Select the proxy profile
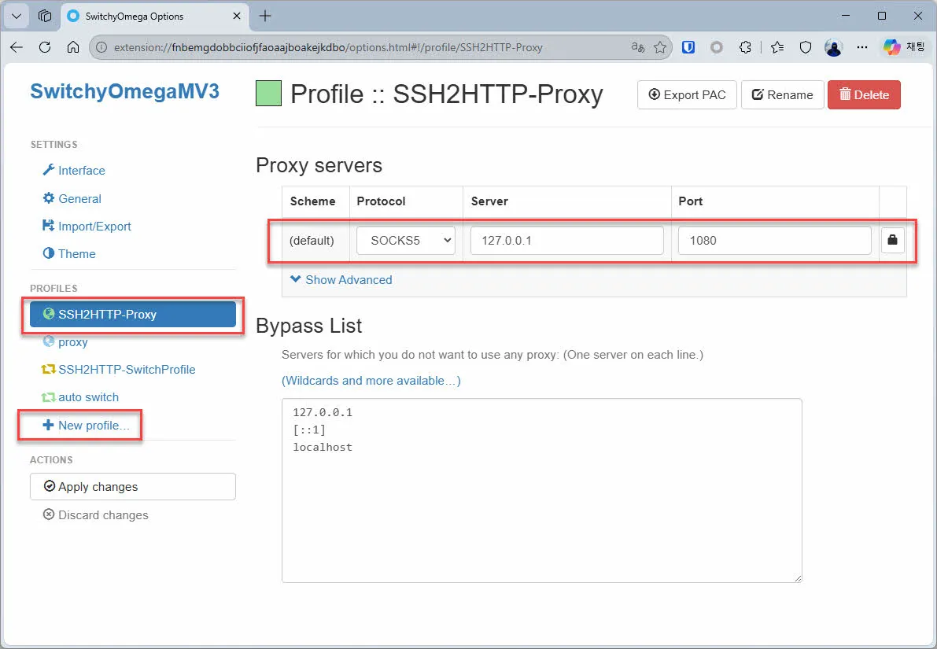 coord(66,342)
